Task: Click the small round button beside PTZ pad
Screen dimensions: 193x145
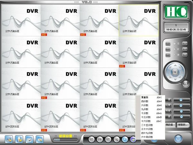Action: (x=186, y=83)
